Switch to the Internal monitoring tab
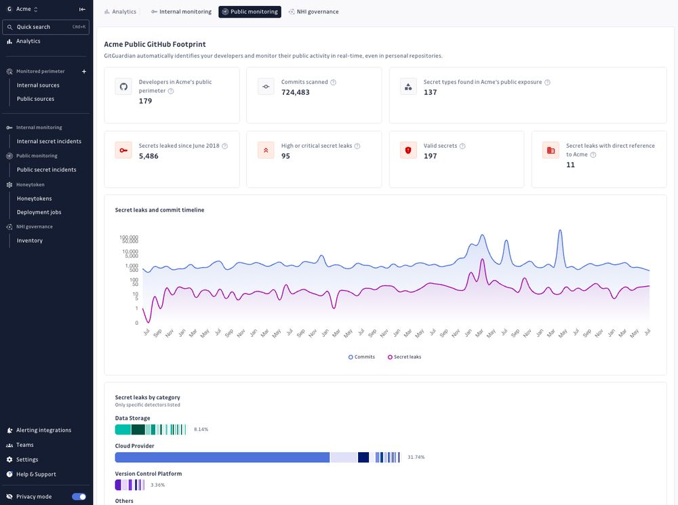Screen dimensions: 678x505 pos(181,12)
